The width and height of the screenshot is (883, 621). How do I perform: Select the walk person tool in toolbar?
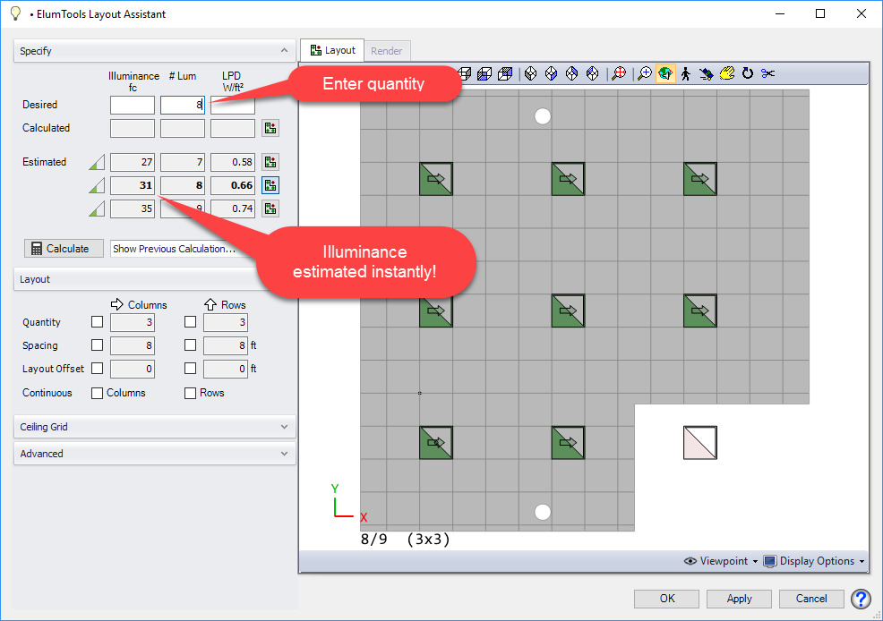(x=685, y=74)
